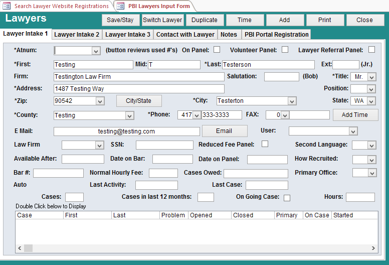
Task: Click the Save/Stay button
Action: [x=120, y=20]
